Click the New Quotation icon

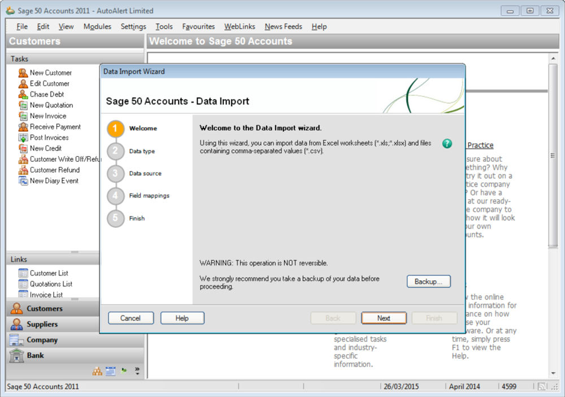pyautogui.click(x=23, y=105)
